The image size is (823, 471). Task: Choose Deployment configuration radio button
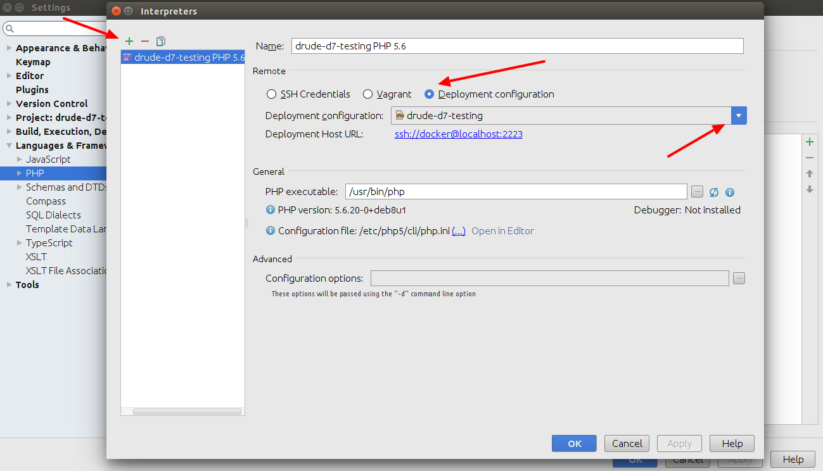pyautogui.click(x=430, y=94)
